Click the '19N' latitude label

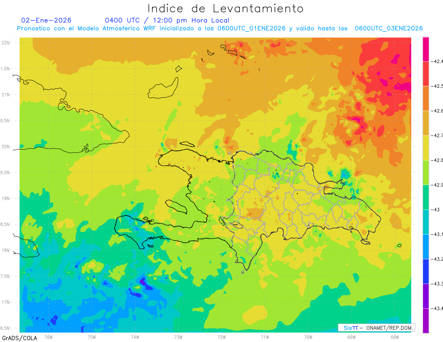[x=6, y=198]
